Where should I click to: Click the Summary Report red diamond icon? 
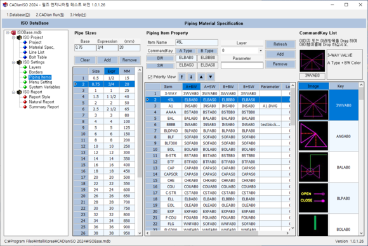tap(25, 107)
